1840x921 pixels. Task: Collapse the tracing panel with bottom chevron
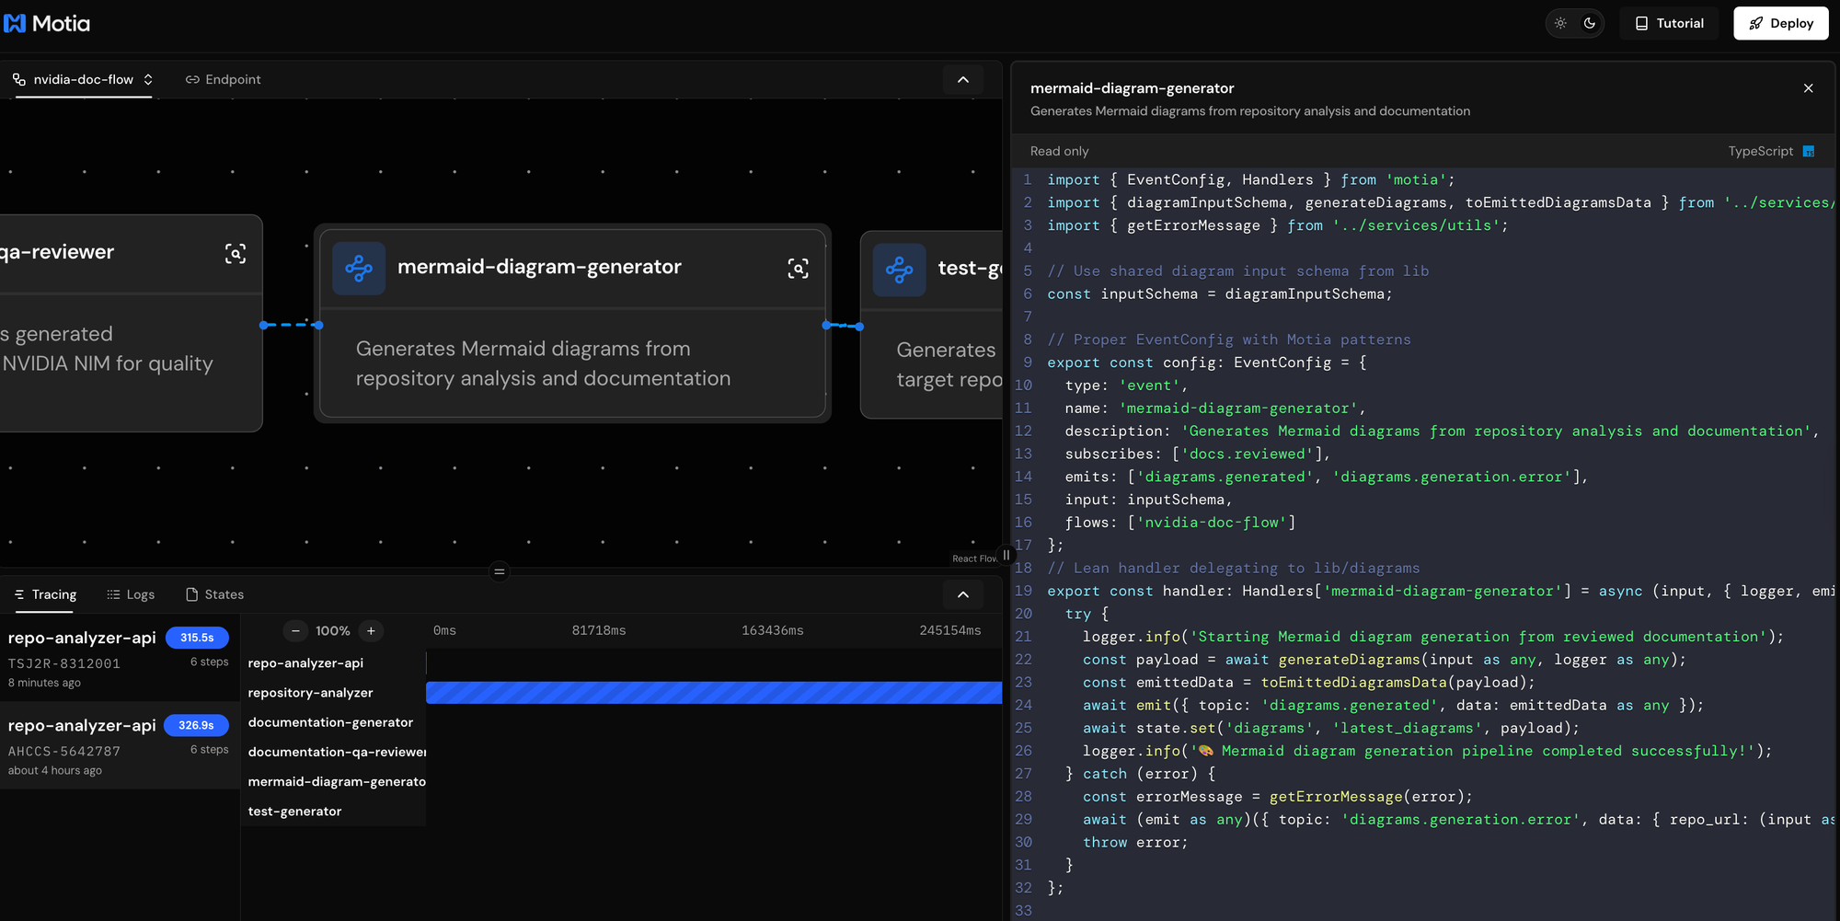pyautogui.click(x=962, y=594)
